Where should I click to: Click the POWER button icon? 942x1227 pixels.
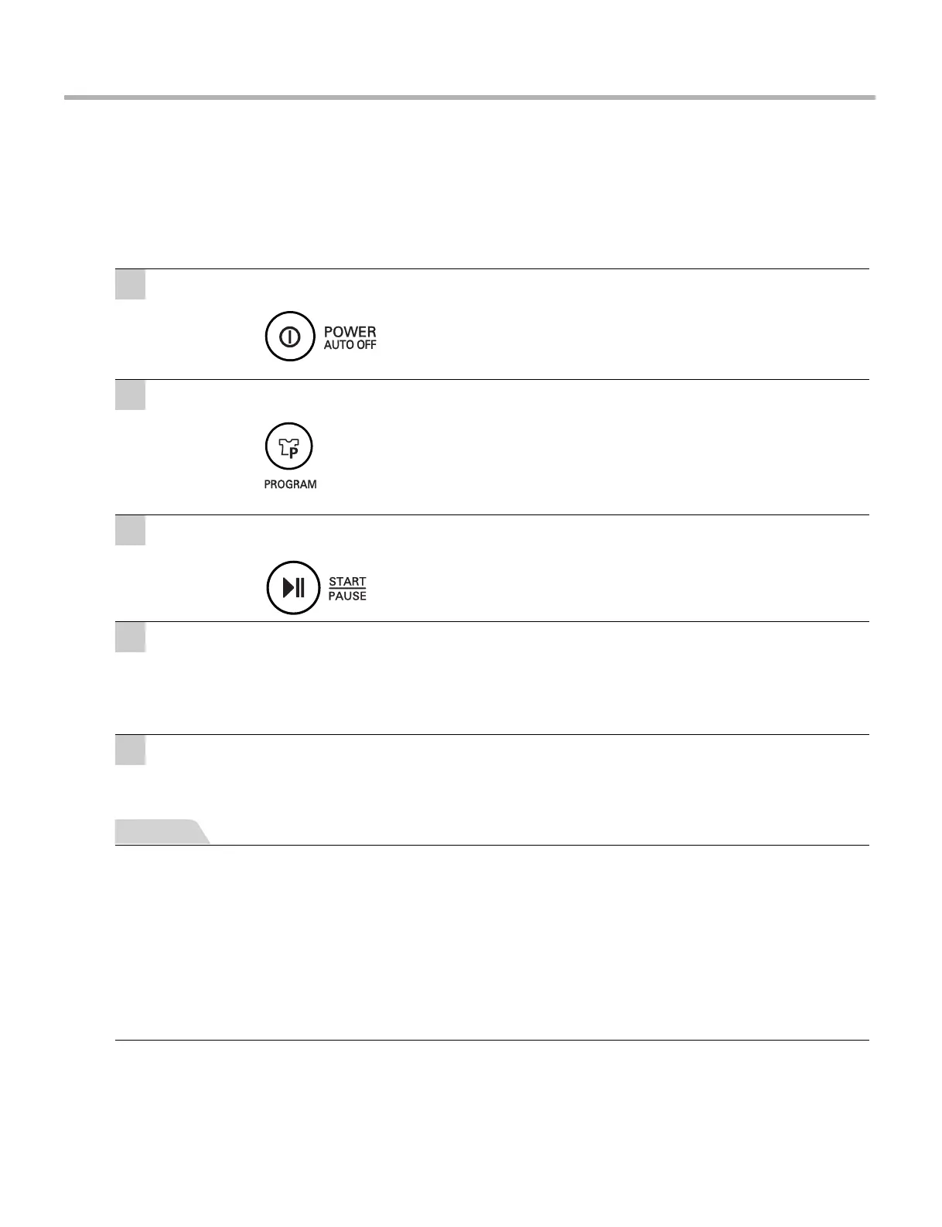(x=289, y=337)
